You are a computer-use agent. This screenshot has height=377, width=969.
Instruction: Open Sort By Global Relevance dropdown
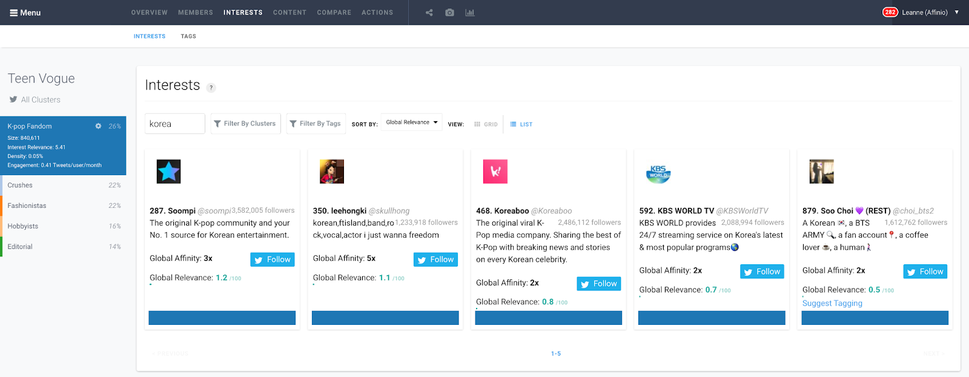[x=412, y=122]
